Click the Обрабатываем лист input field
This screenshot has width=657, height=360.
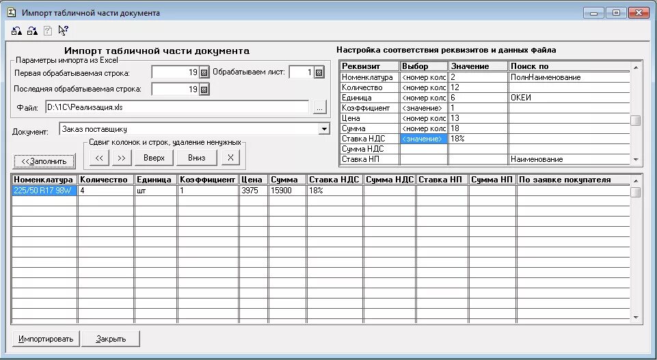tap(301, 72)
